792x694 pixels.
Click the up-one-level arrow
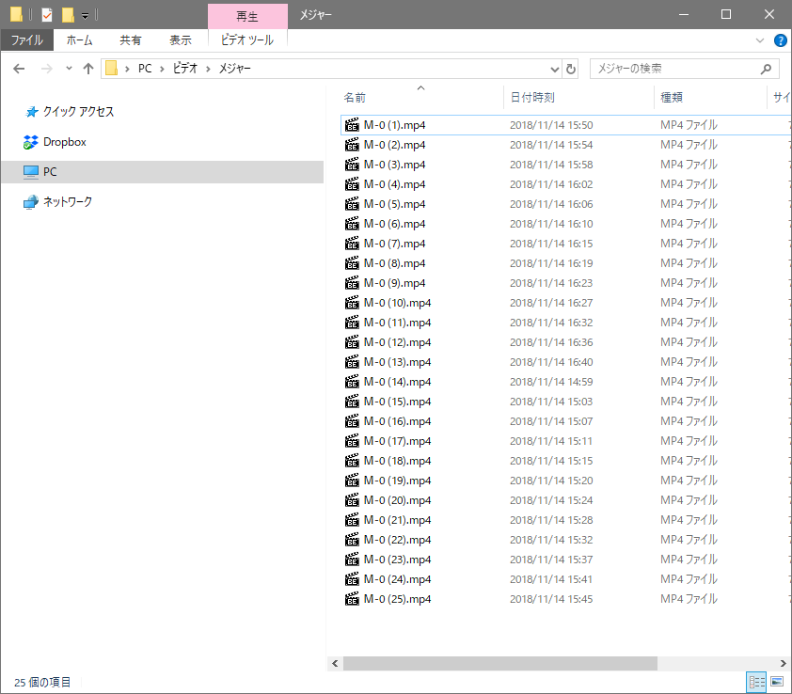88,69
